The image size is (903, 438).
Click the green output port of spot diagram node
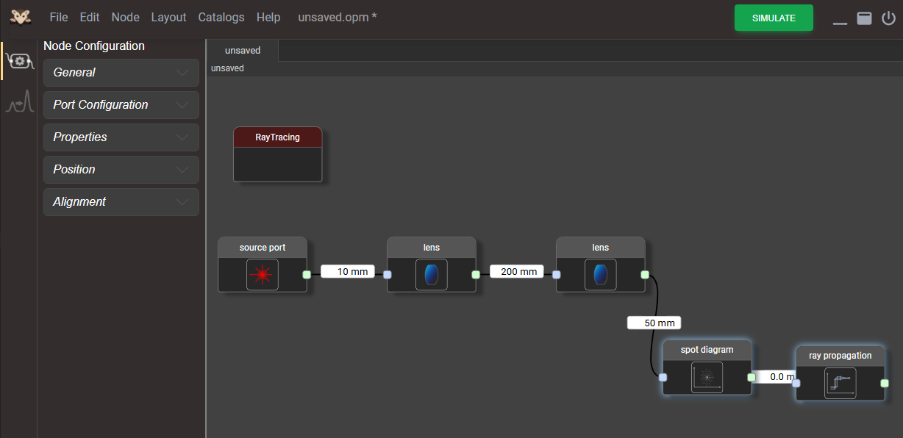751,378
